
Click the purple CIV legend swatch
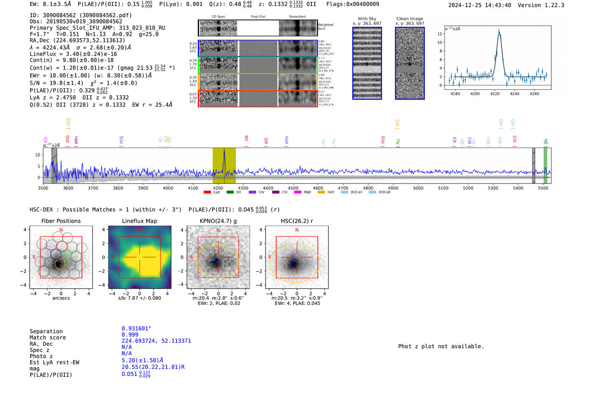pos(252,192)
